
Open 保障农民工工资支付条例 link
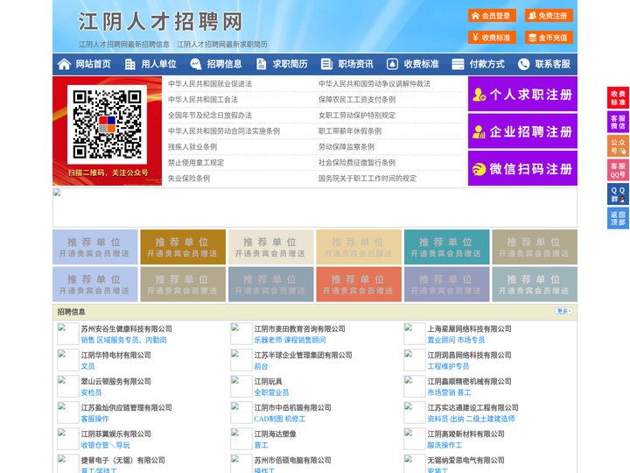click(357, 99)
